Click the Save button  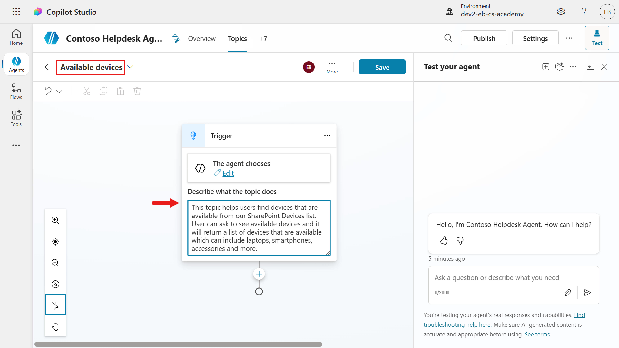click(382, 67)
